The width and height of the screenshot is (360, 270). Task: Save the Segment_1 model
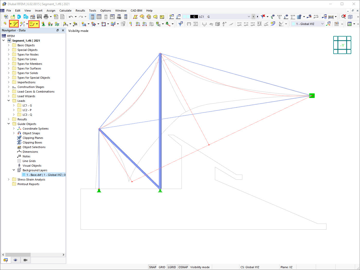coord(39,16)
